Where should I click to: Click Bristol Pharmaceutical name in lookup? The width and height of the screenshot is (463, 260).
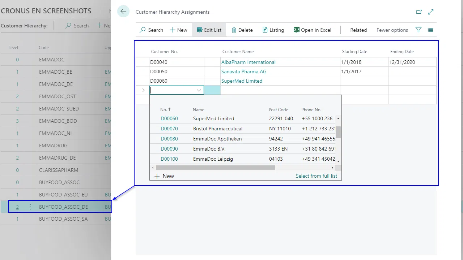(218, 129)
